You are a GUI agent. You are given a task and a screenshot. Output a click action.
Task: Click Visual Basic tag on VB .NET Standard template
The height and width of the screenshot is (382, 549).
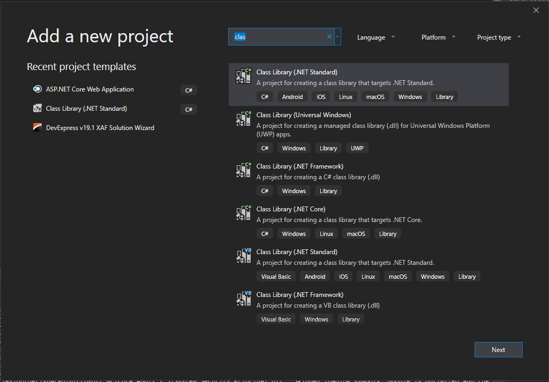pos(276,277)
